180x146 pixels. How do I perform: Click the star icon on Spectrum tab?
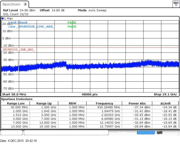click(25, 4)
